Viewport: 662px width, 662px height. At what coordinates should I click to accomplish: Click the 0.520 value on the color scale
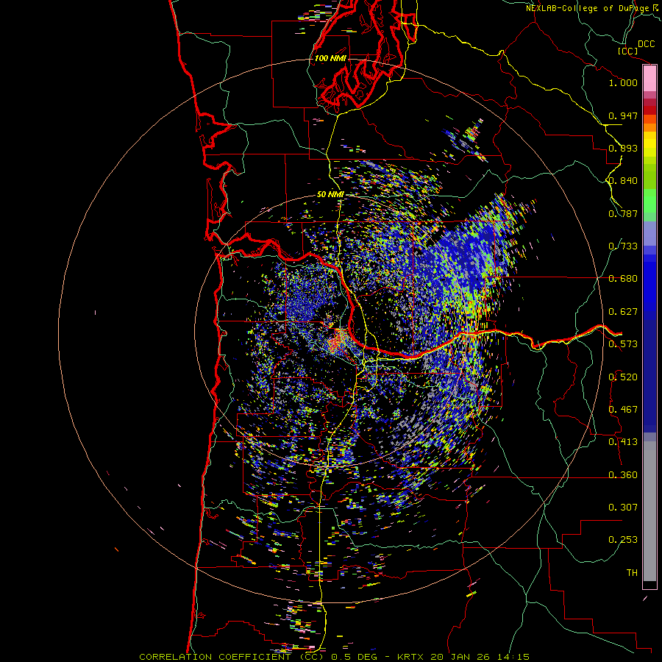(x=623, y=377)
